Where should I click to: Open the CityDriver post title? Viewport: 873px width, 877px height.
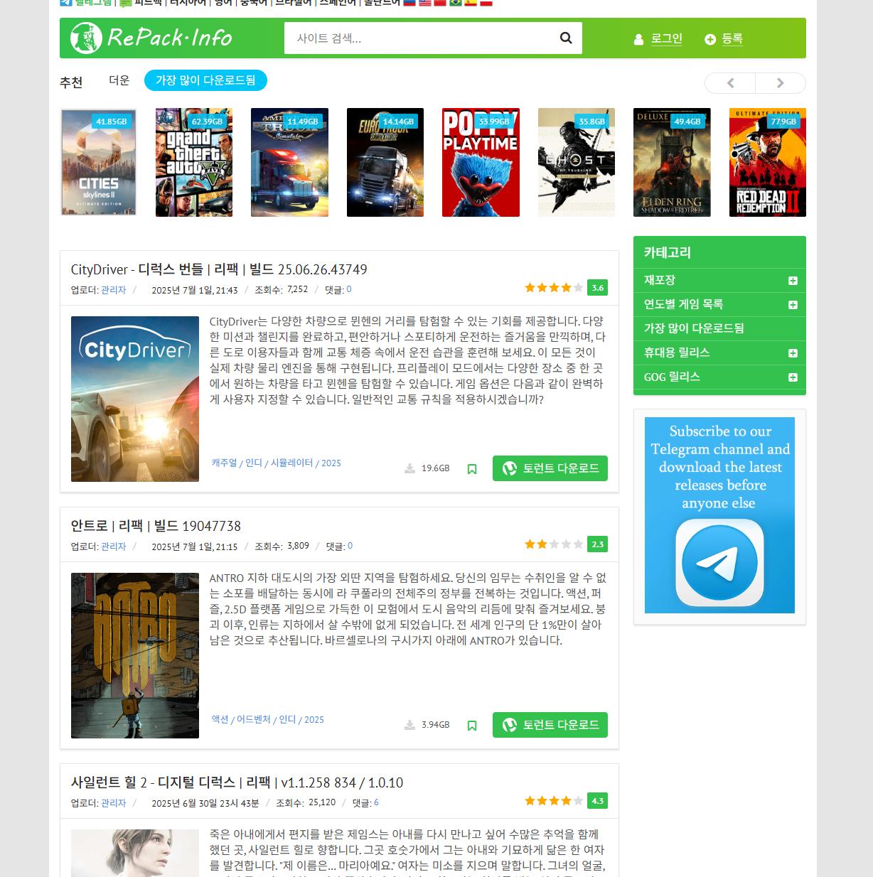[219, 269]
